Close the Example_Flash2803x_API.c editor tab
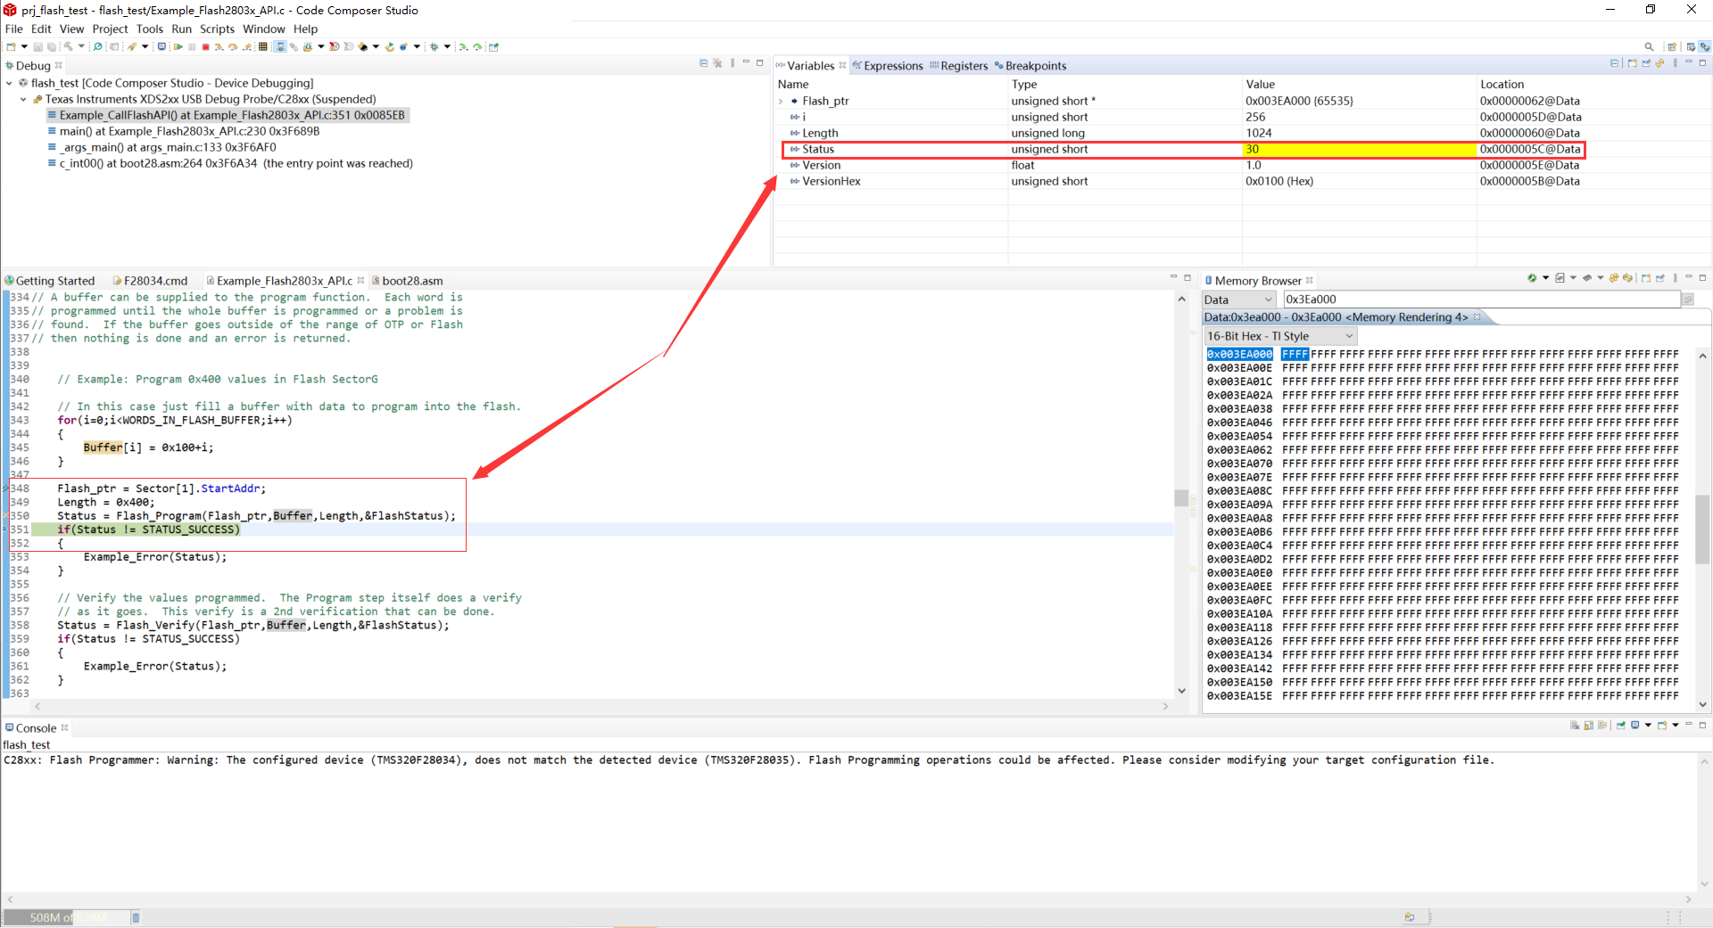The height and width of the screenshot is (928, 1713). click(x=360, y=280)
